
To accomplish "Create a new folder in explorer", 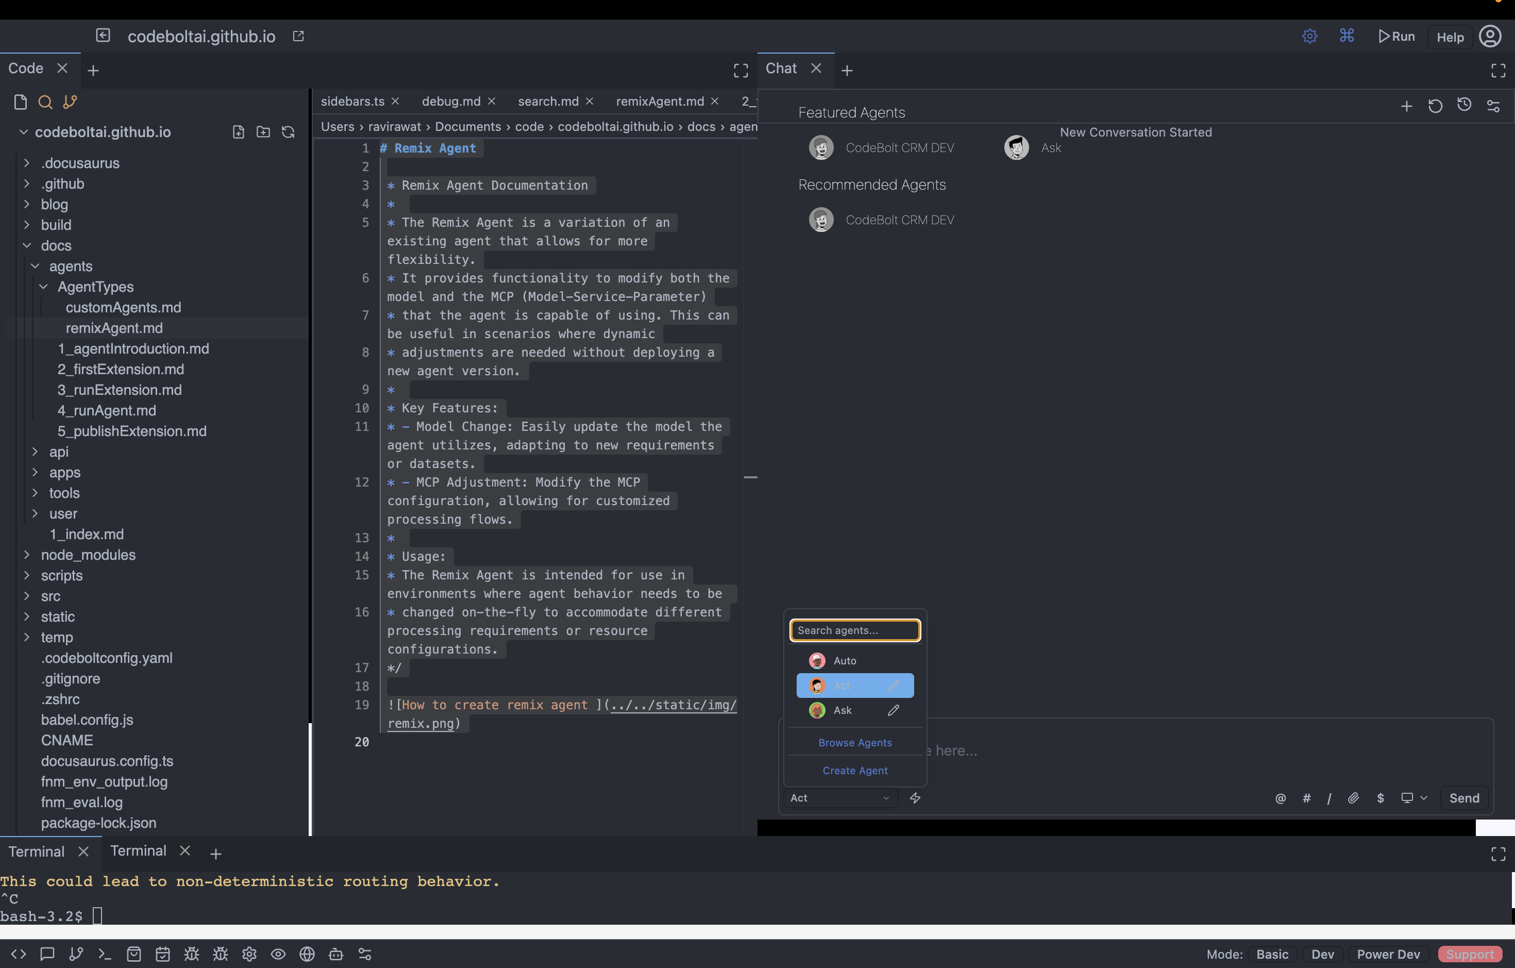I will [264, 131].
